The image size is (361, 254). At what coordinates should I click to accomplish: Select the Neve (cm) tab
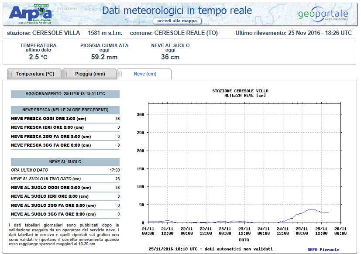(144, 74)
